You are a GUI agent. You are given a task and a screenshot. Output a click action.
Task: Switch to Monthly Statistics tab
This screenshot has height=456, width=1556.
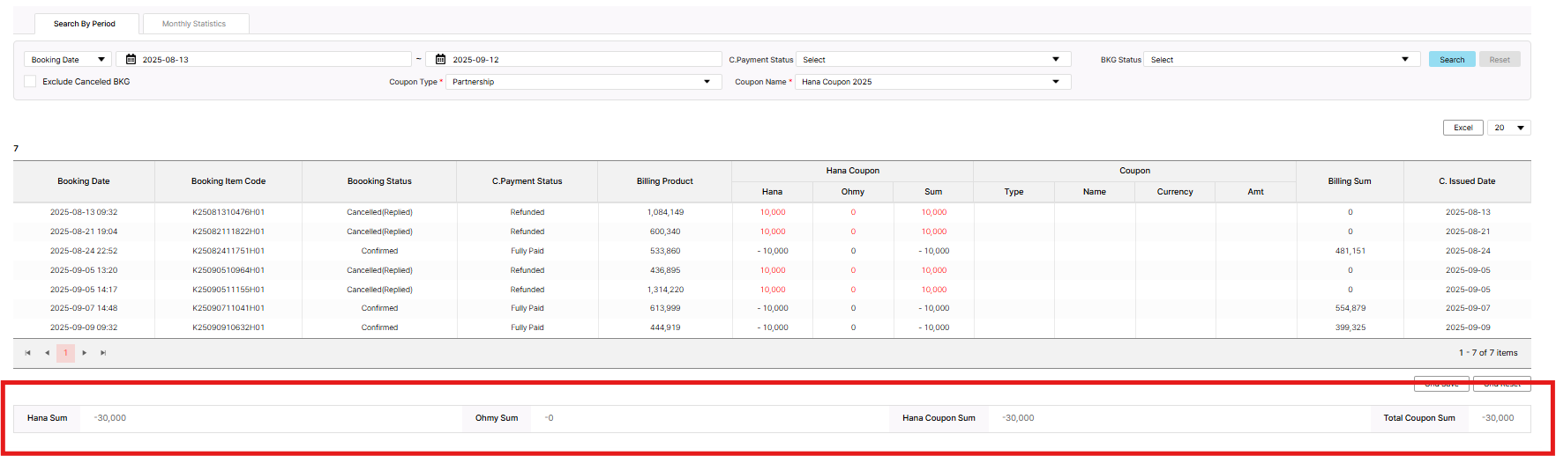194,24
